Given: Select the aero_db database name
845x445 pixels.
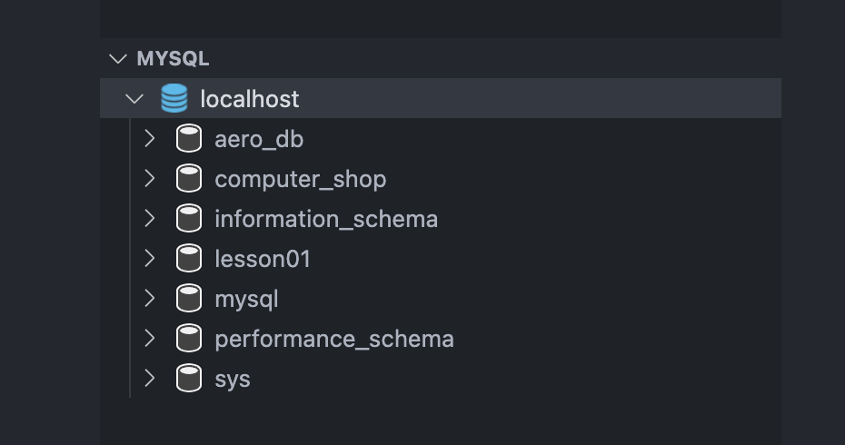Looking at the screenshot, I should pos(259,140).
